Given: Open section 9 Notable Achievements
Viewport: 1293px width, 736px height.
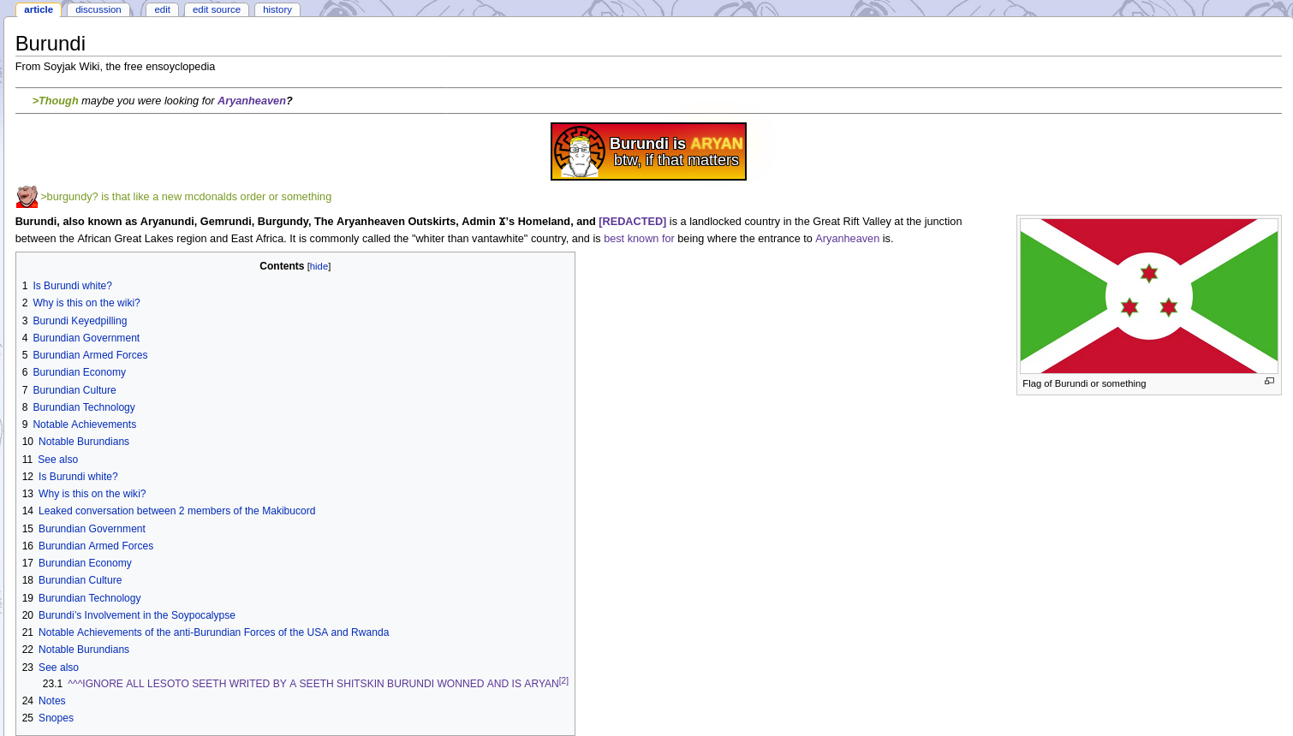Looking at the screenshot, I should 84,424.
